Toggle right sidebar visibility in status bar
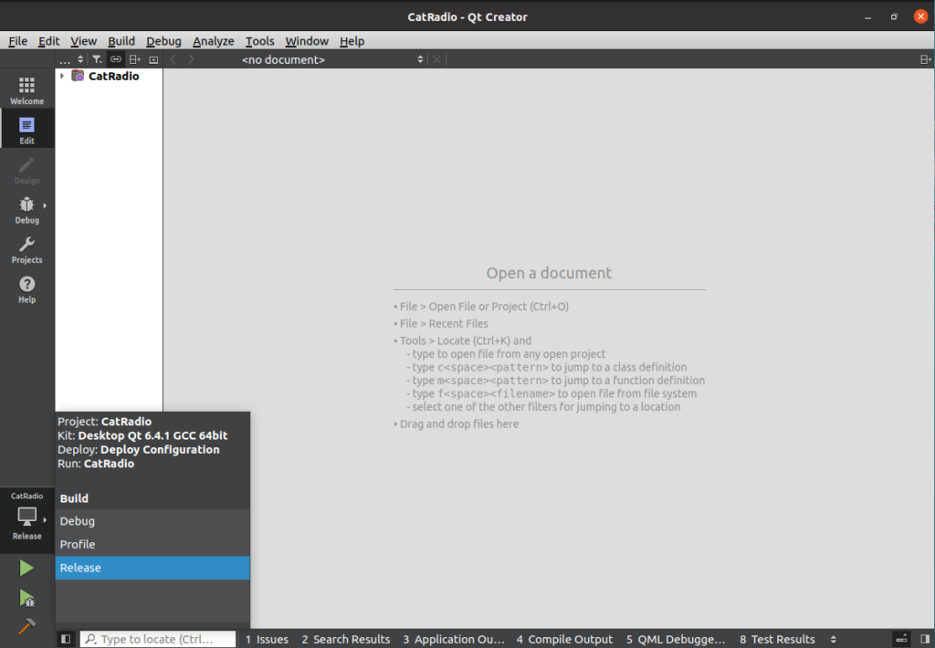 pos(925,639)
